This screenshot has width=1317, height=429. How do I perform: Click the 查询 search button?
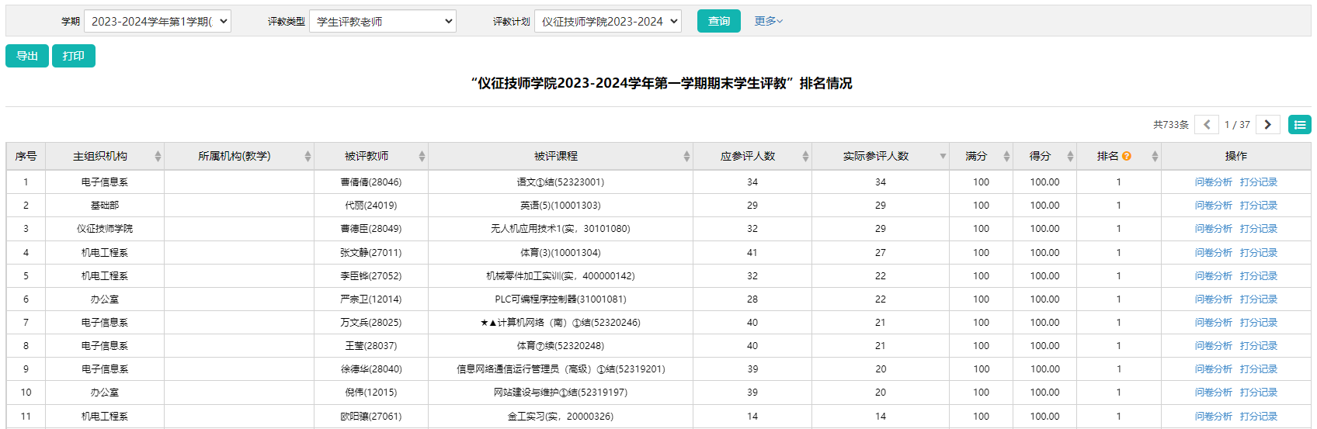coord(718,22)
